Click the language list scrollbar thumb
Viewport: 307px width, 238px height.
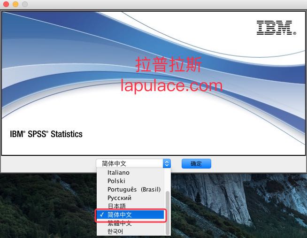pos(168,213)
